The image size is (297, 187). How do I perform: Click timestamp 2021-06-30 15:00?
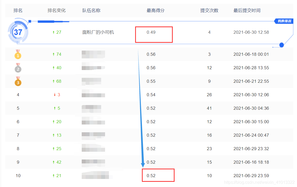click(251, 122)
